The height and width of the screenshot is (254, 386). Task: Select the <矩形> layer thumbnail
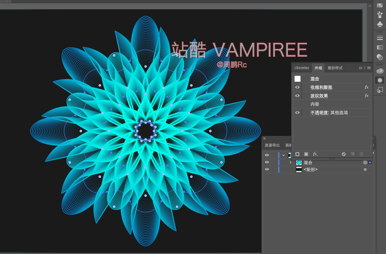[299, 169]
